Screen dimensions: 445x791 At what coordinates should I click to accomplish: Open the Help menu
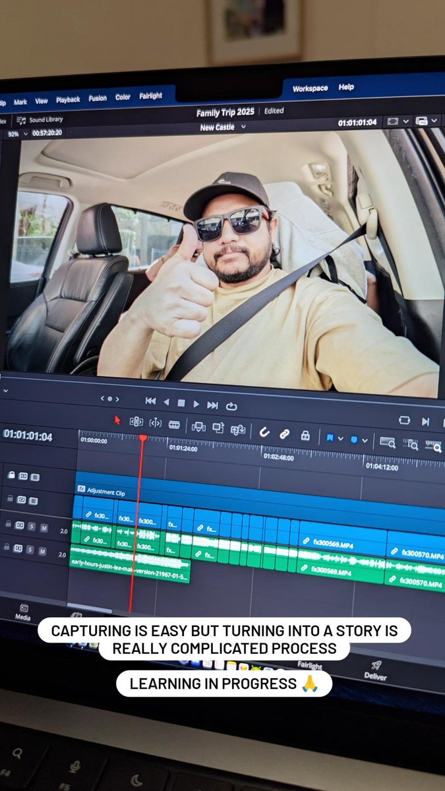346,87
